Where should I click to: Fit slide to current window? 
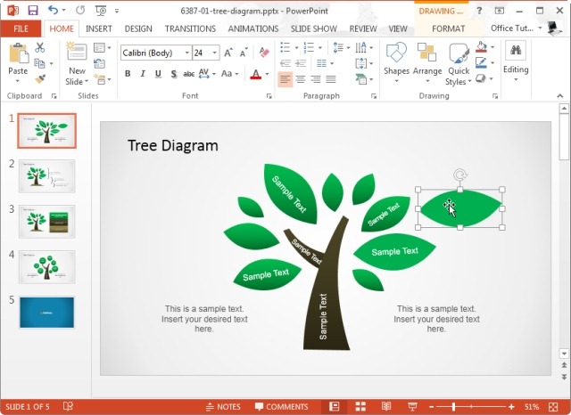pos(553,406)
